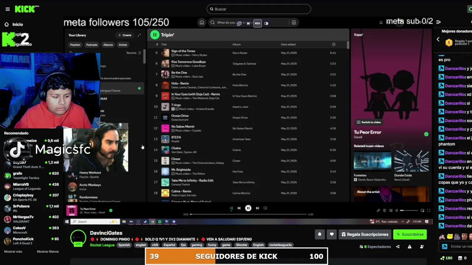The image size is (472, 265).
Task: Click Switch to video button
Action: pyautogui.click(x=368, y=122)
